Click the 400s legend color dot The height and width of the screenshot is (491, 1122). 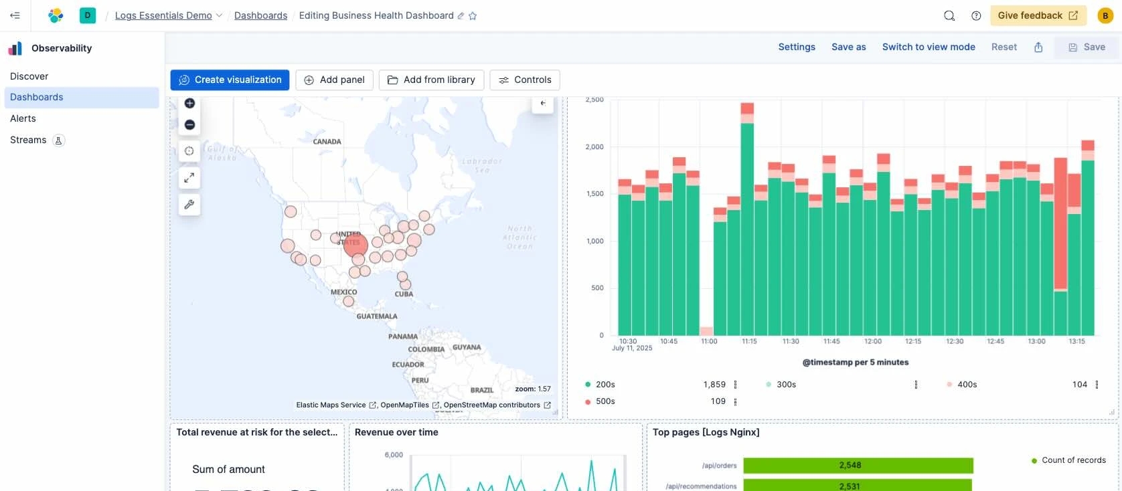[x=949, y=385]
